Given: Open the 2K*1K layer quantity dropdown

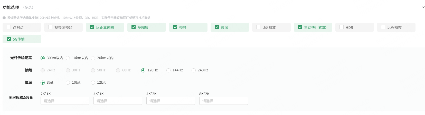Looking at the screenshot, I should (65, 101).
